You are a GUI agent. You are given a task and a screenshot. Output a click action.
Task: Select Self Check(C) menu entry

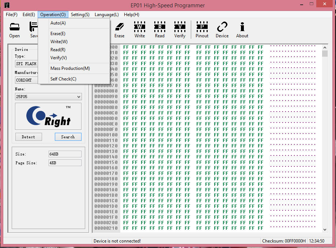[74, 79]
